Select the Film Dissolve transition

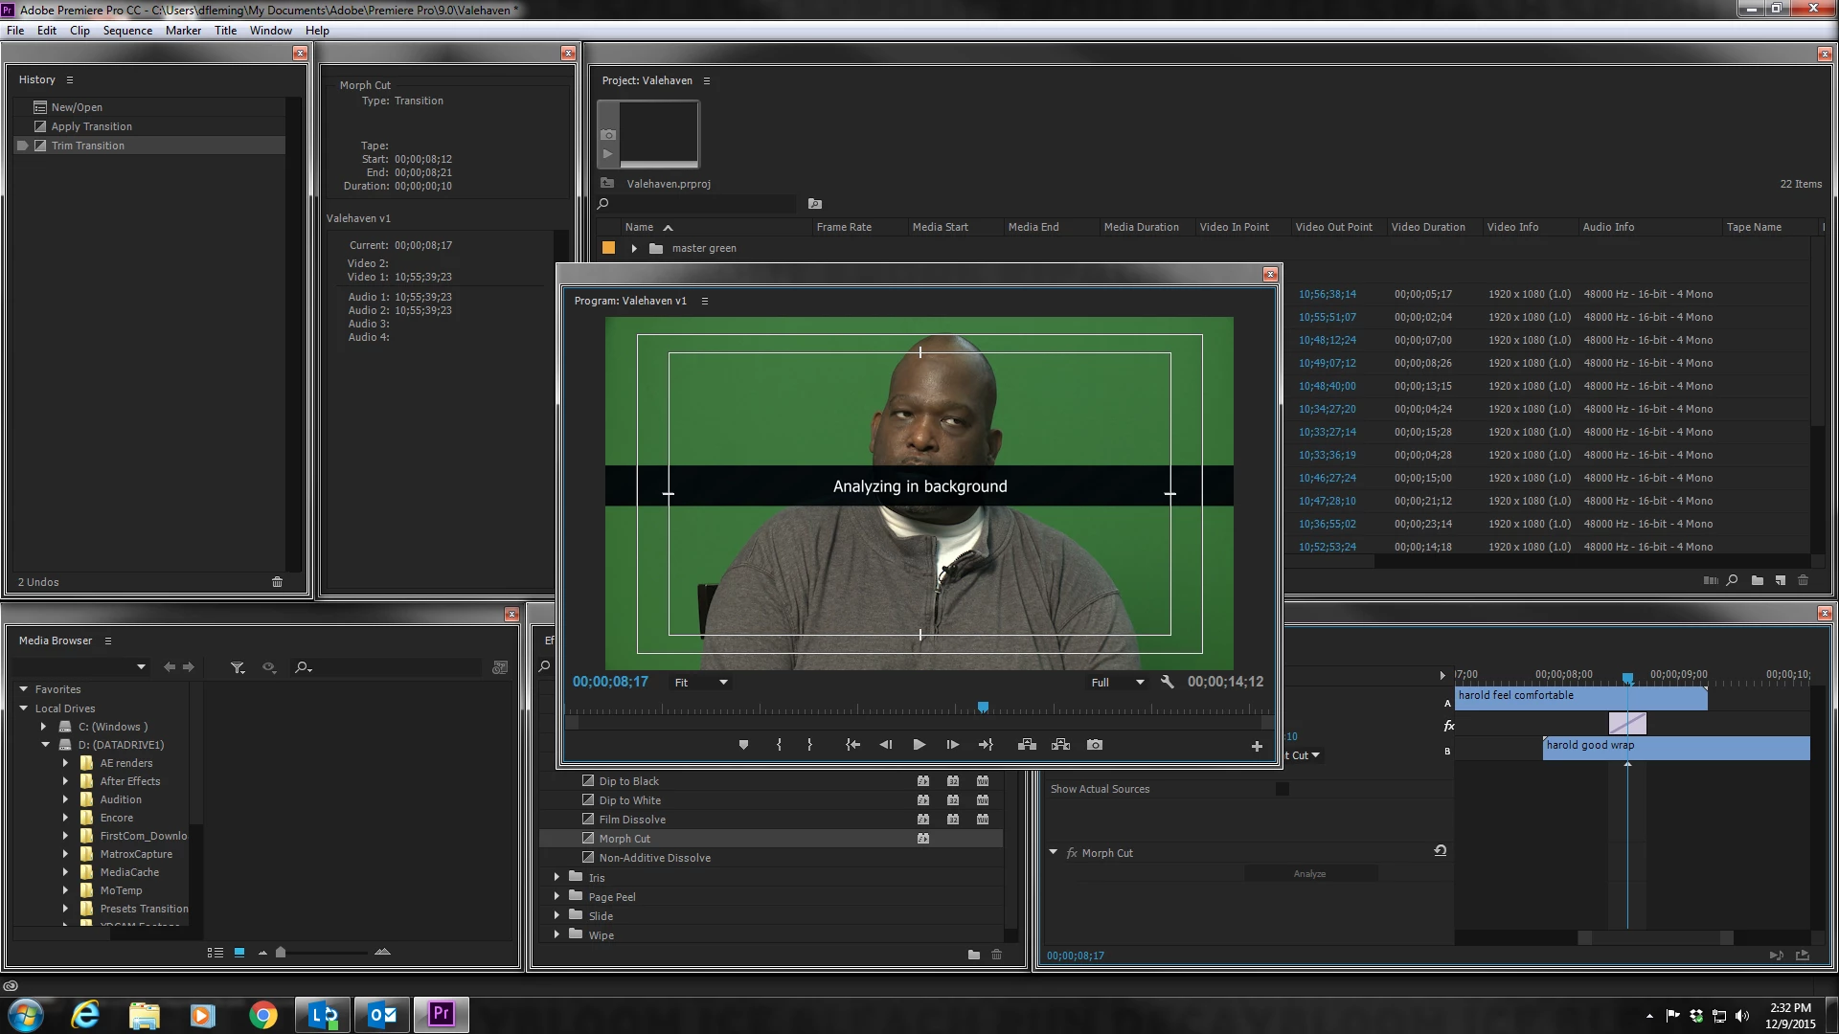click(x=632, y=820)
